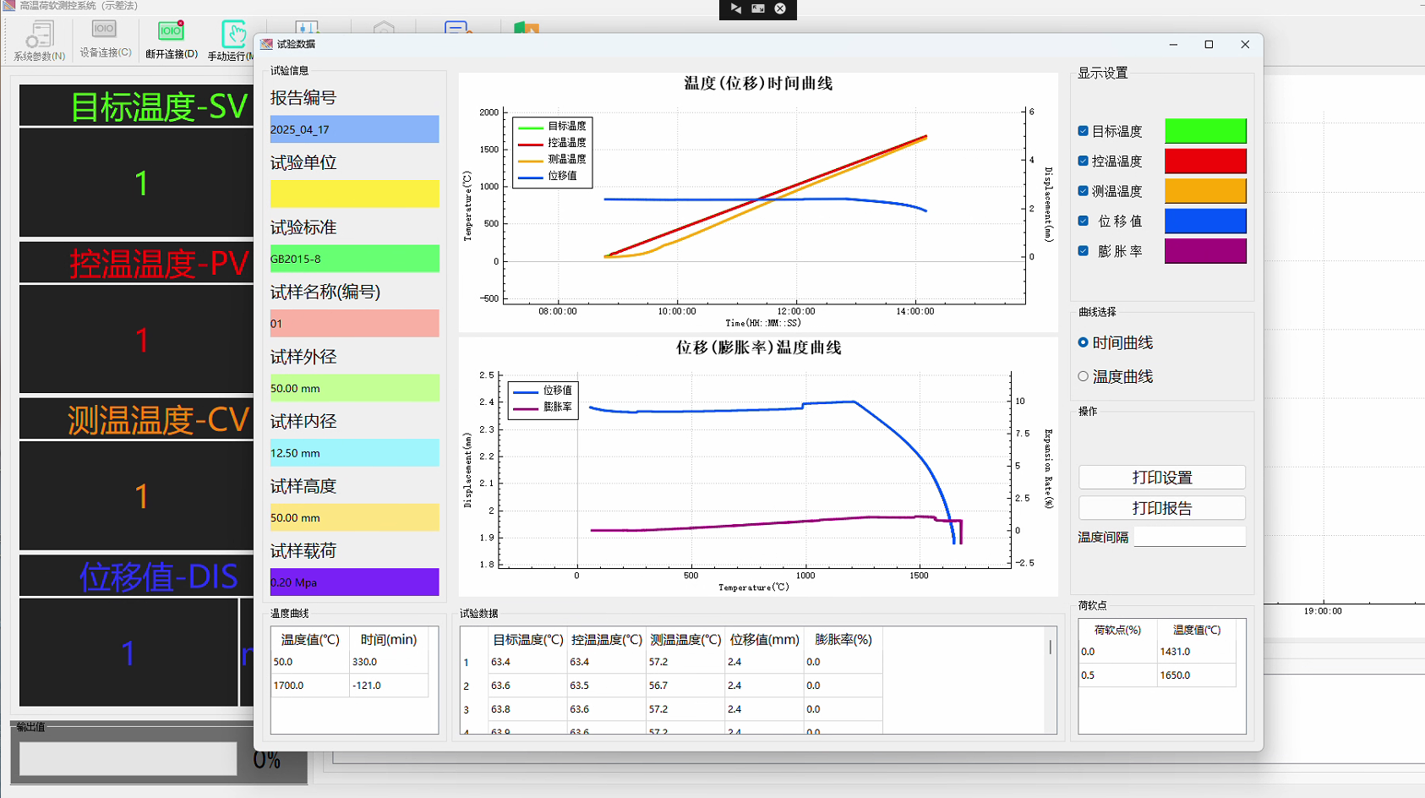This screenshot has width=1425, height=798.
Task: Pick orange color swatch for 测温温度
Action: tap(1205, 191)
